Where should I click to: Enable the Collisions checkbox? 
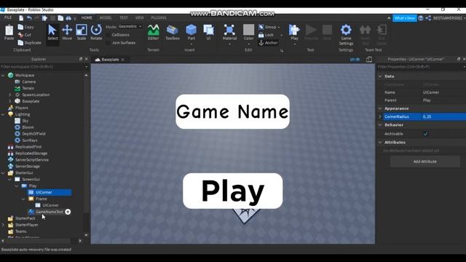coord(108,35)
